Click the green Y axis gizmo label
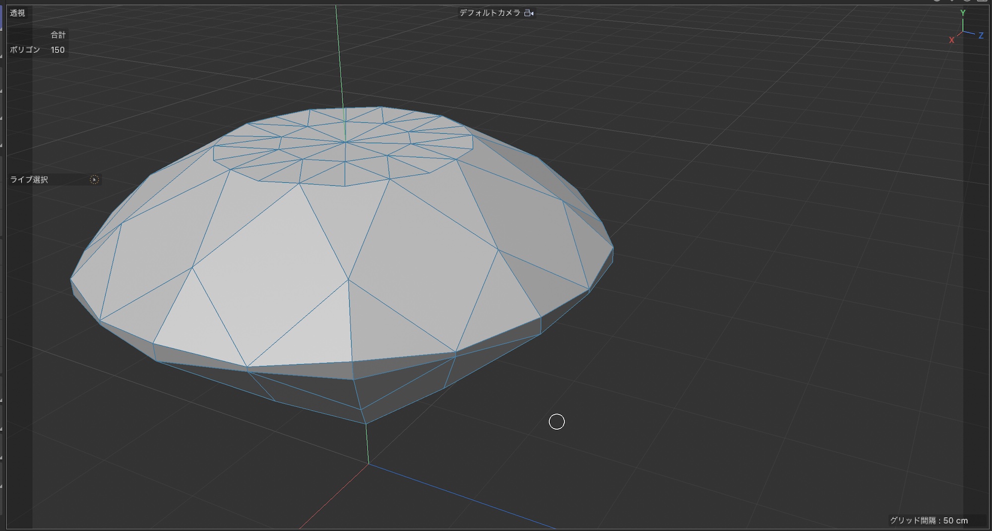The image size is (992, 531). (963, 13)
